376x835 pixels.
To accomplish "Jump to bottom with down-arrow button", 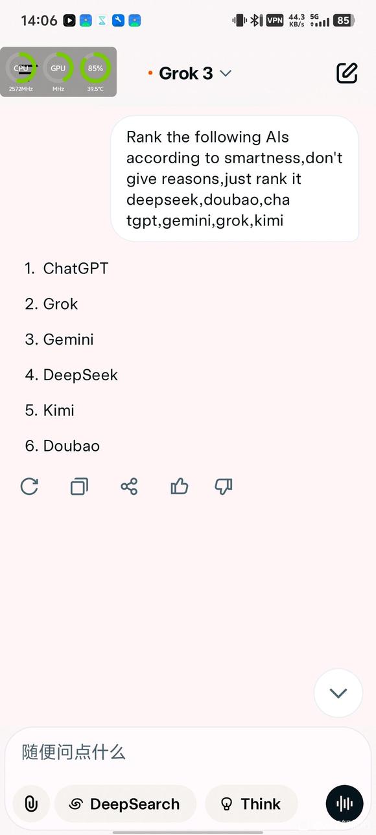I will (x=338, y=693).
